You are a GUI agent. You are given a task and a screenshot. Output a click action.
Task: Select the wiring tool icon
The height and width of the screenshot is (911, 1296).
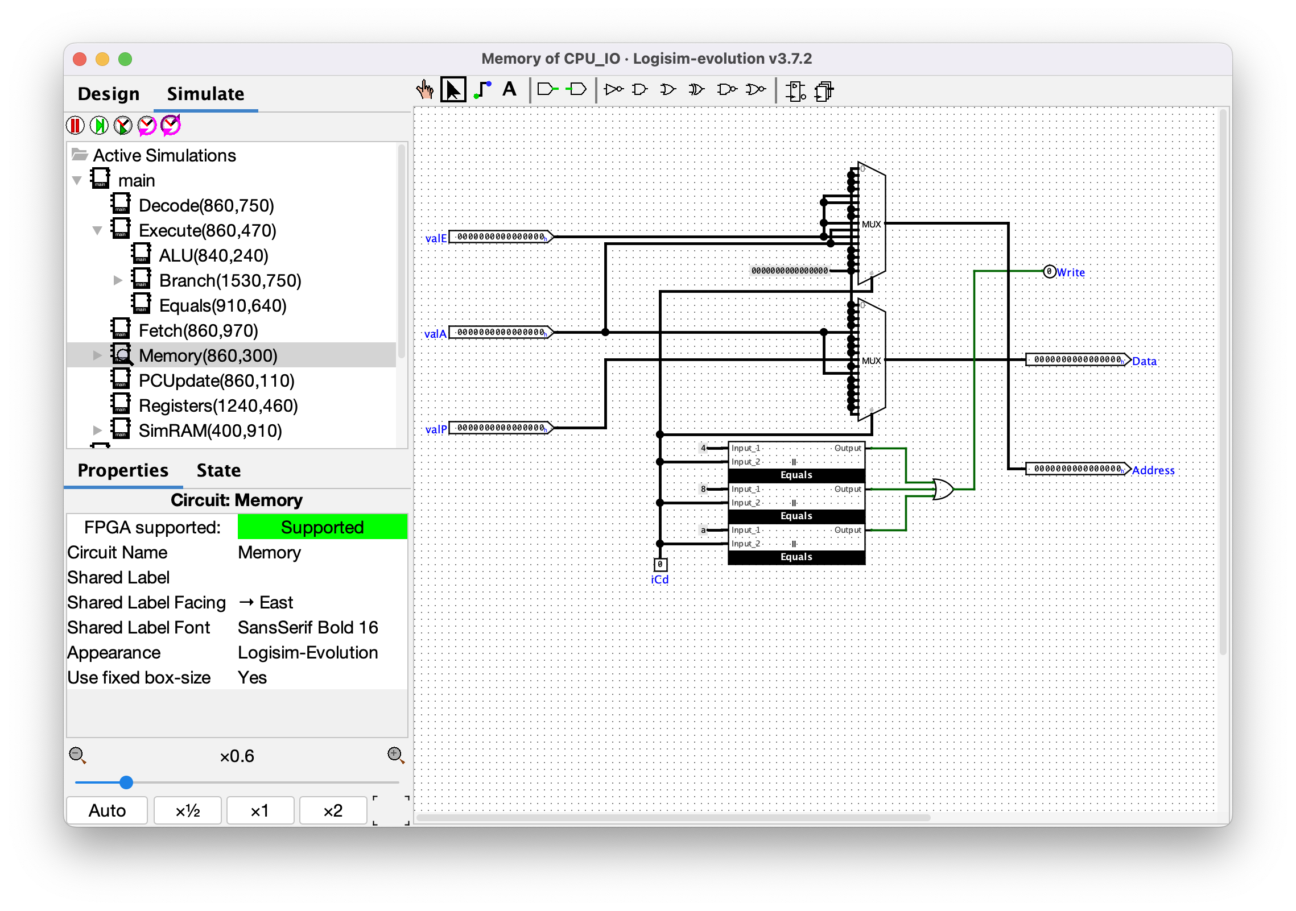point(482,90)
